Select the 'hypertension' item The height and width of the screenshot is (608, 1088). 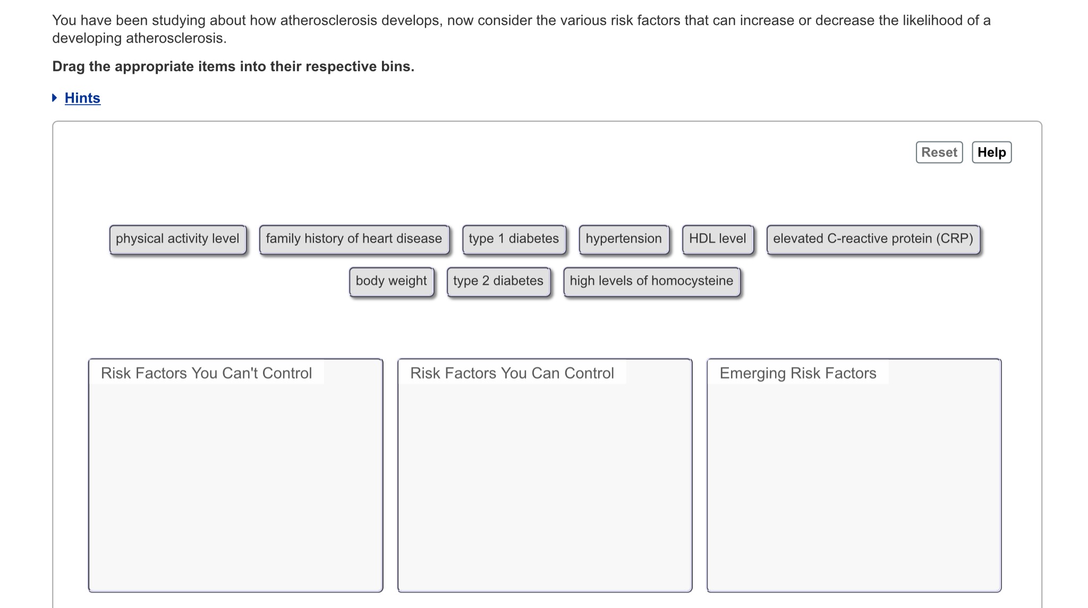(624, 239)
